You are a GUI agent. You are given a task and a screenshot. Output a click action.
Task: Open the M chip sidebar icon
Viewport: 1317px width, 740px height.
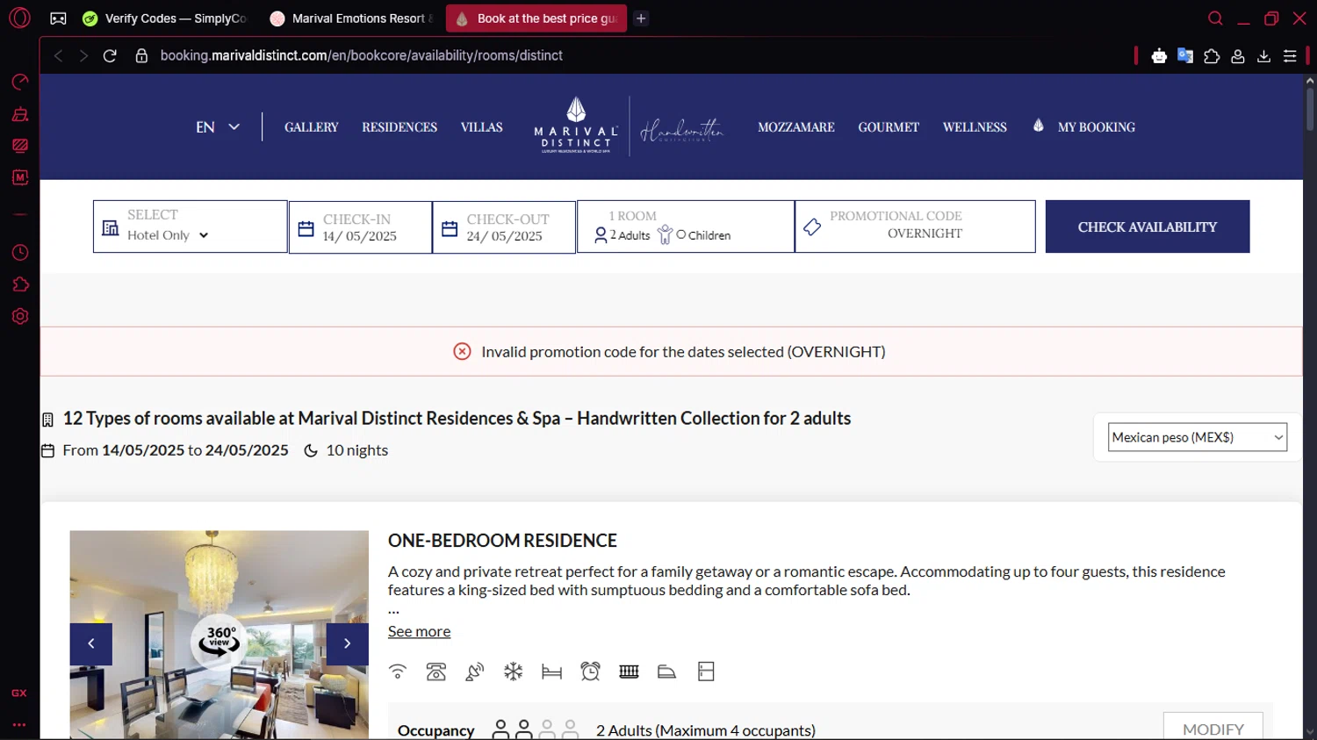click(19, 177)
